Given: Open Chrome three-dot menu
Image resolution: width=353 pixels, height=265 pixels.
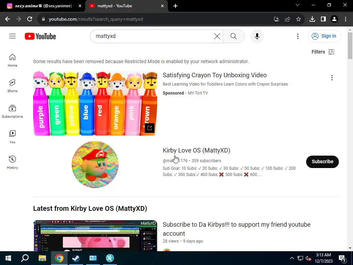Looking at the screenshot, I should 345,19.
